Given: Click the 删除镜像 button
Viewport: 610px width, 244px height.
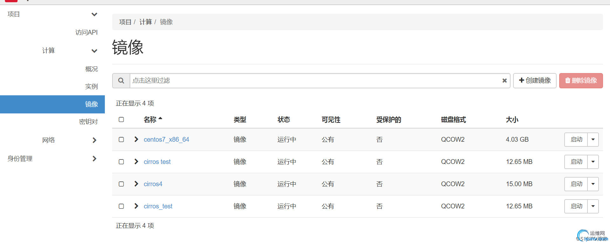Looking at the screenshot, I should pyautogui.click(x=581, y=81).
